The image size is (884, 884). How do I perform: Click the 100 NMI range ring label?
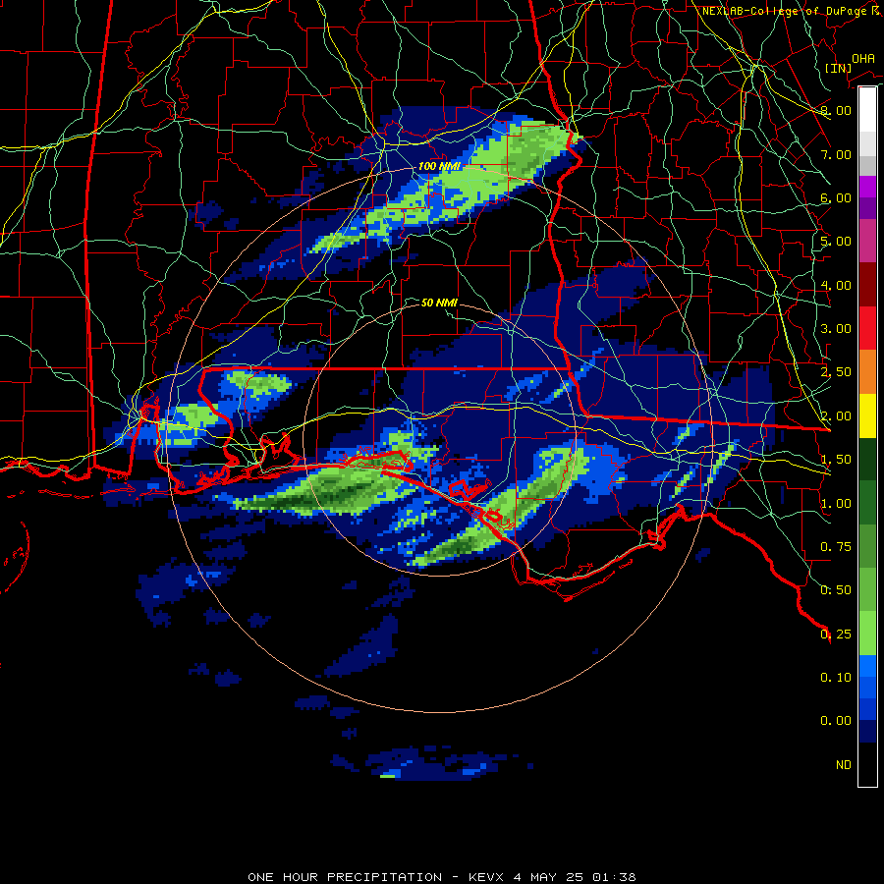[x=439, y=166]
